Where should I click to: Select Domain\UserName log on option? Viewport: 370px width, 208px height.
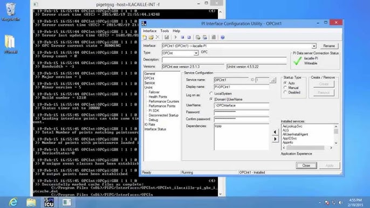coord(211,99)
